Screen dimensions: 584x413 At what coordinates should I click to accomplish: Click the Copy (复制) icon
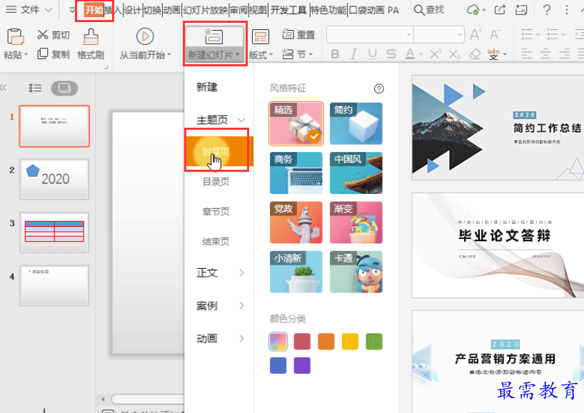(x=42, y=53)
